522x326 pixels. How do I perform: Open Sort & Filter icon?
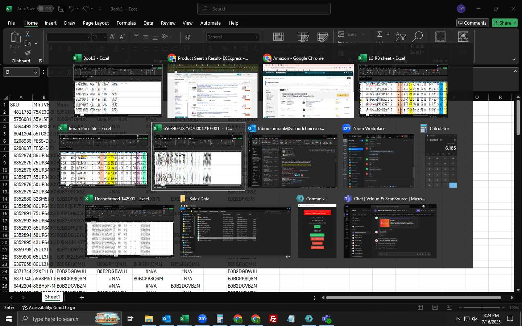pyautogui.click(x=401, y=37)
